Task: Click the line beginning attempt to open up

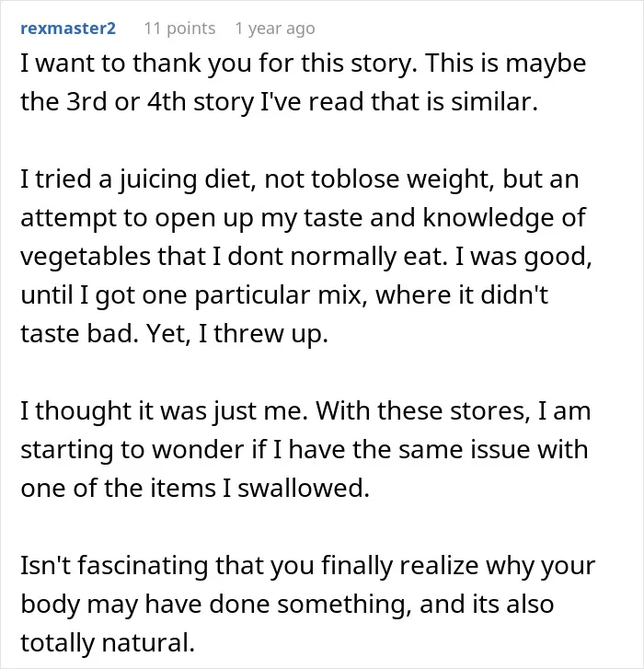Action: (x=304, y=218)
